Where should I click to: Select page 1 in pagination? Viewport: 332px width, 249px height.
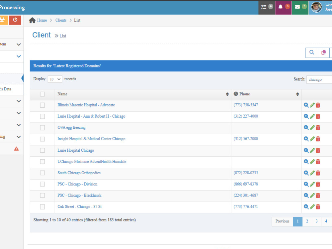(x=297, y=221)
